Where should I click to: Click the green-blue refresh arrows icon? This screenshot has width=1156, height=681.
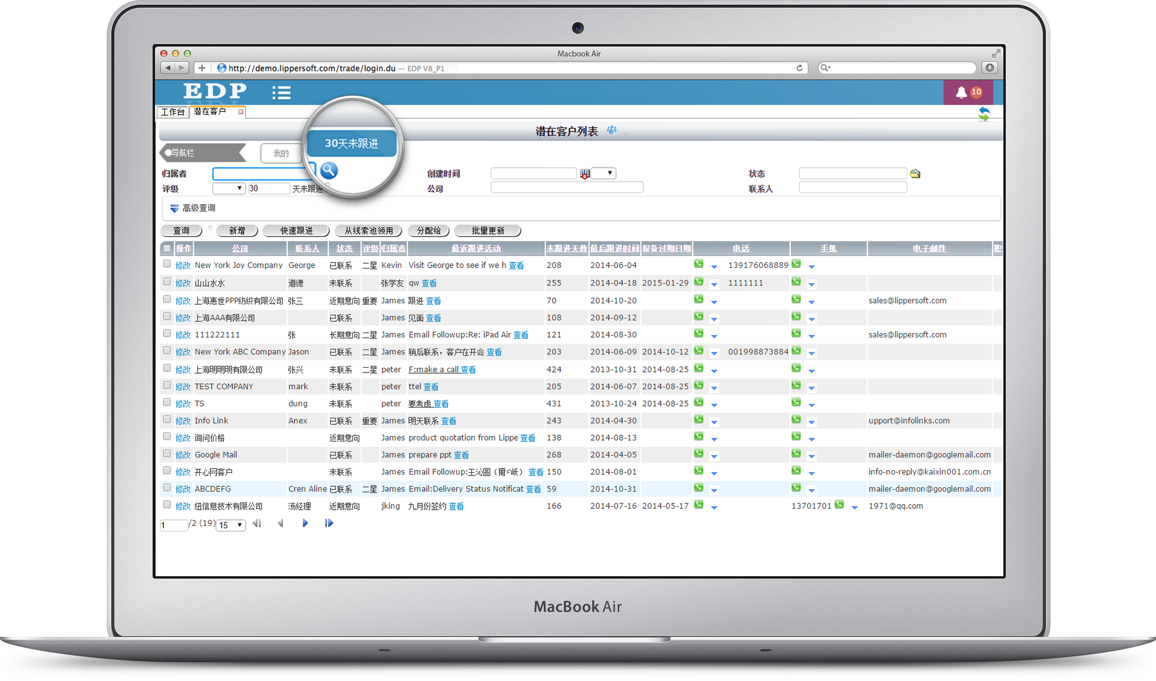coord(983,114)
